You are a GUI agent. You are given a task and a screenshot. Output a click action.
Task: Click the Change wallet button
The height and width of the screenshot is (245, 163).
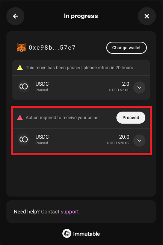[127, 48]
